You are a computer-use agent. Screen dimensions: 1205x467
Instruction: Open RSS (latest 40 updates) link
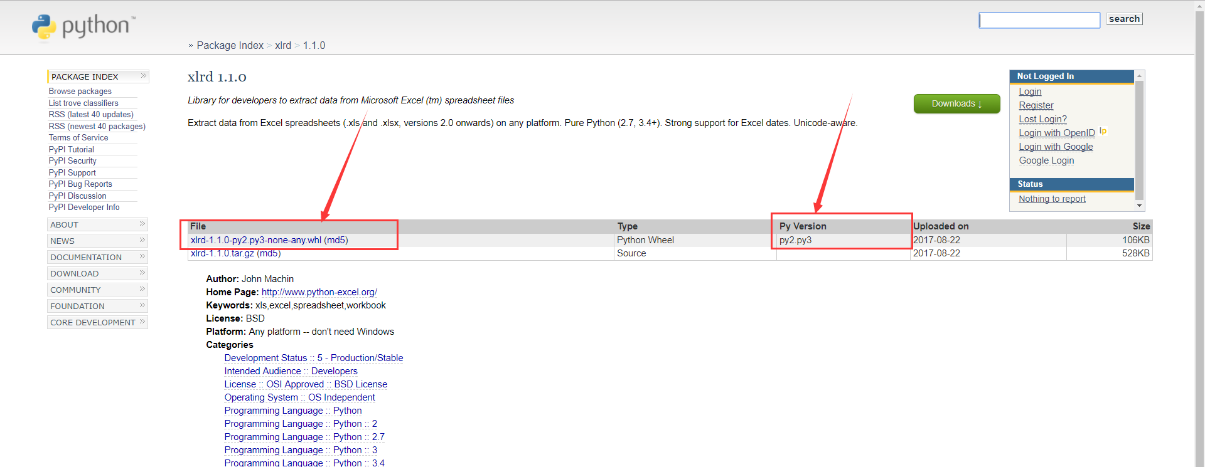tap(91, 115)
